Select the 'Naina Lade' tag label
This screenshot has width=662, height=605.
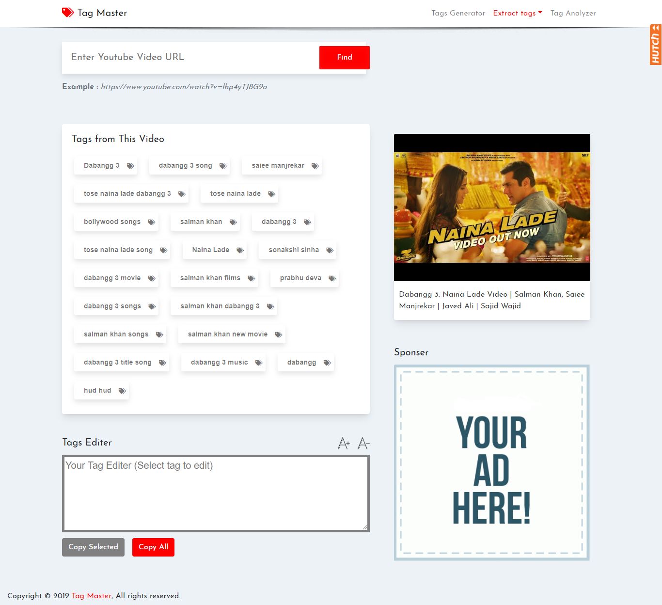[211, 250]
